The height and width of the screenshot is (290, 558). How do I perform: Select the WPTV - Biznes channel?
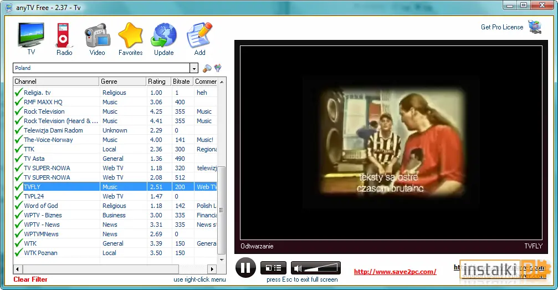(x=115, y=215)
